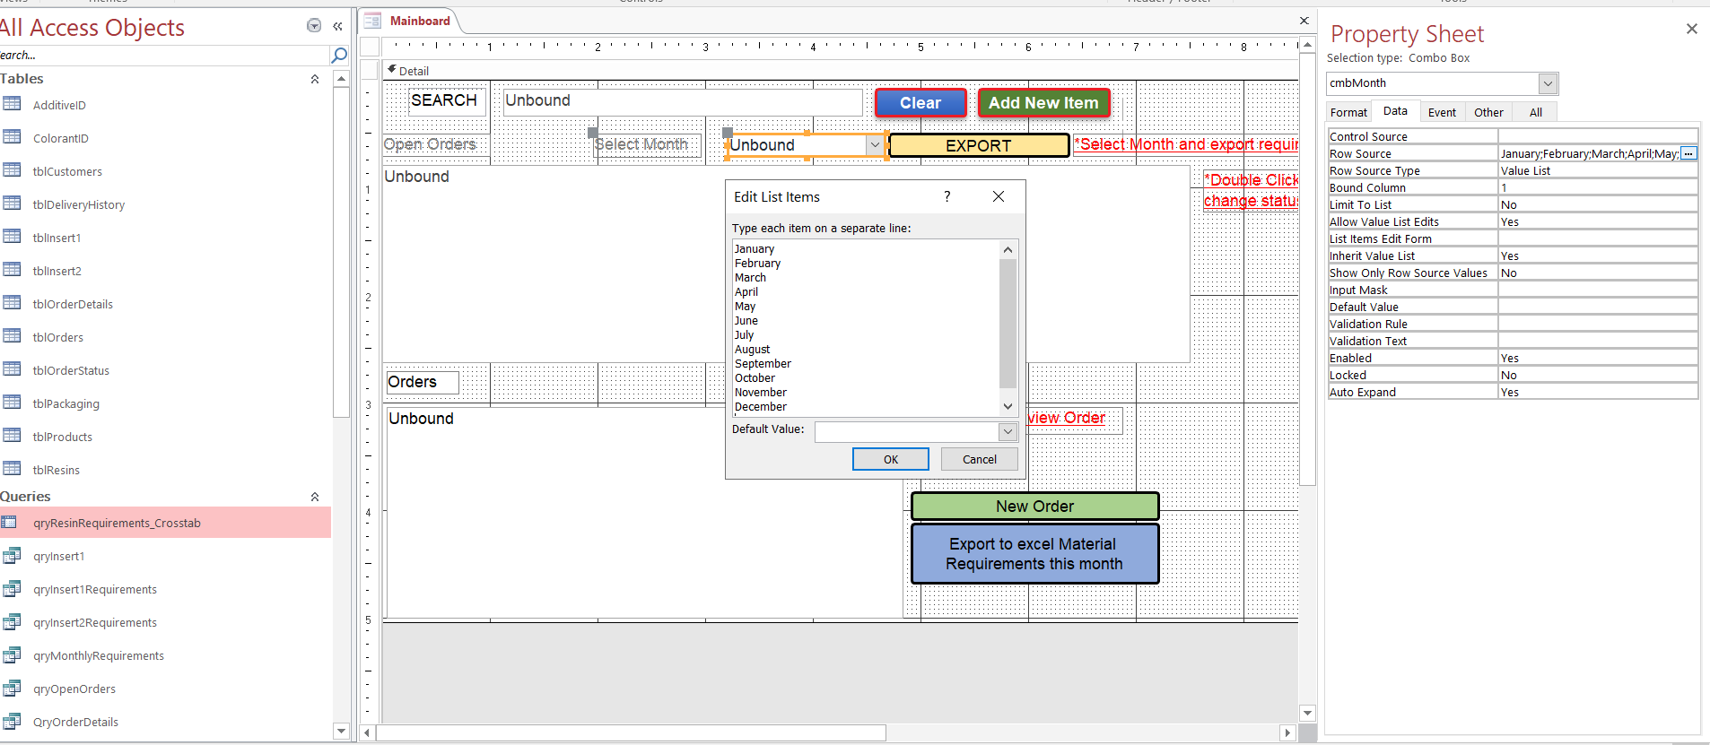The image size is (1710, 745).
Task: Click the tblInsert2 table icon
Action: tap(12, 270)
